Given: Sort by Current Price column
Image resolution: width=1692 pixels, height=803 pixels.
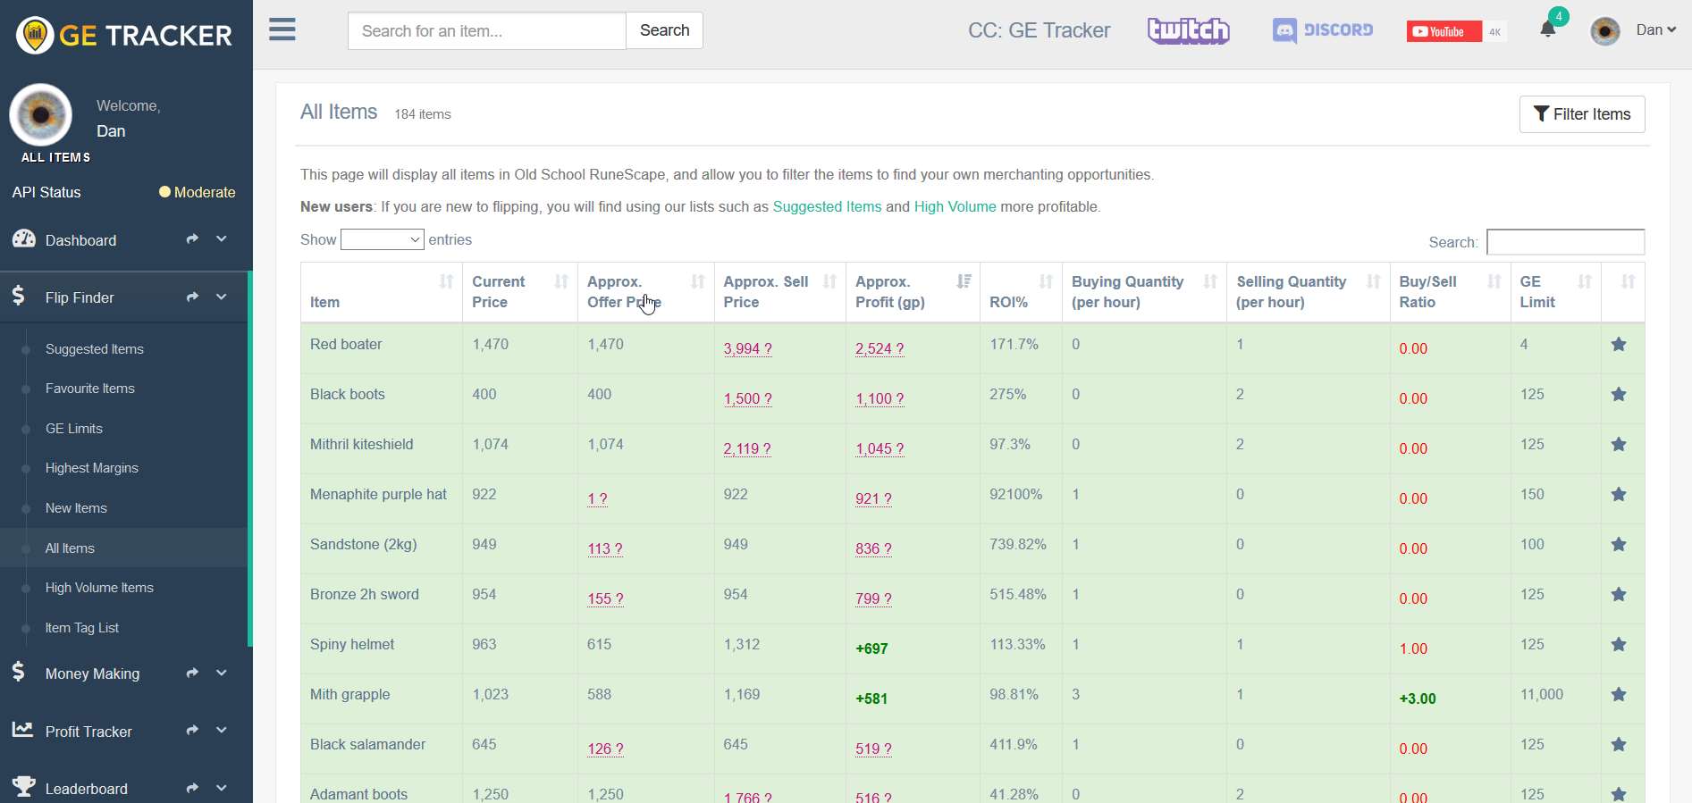Looking at the screenshot, I should coord(520,292).
